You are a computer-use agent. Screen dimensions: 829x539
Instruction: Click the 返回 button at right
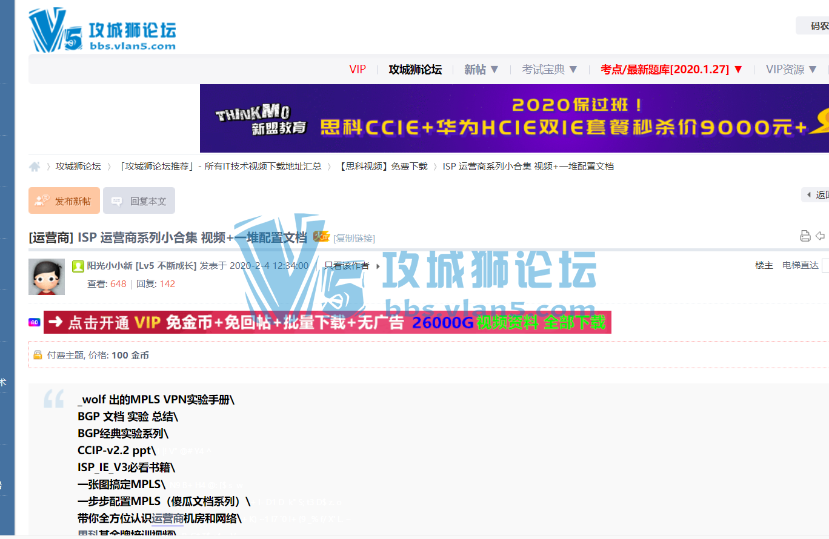pos(815,194)
